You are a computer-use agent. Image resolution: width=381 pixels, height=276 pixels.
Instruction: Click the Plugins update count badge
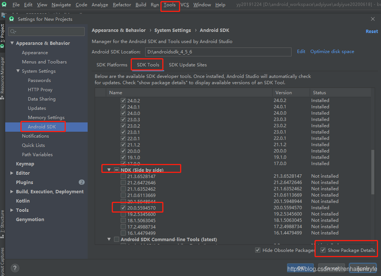(x=82, y=182)
